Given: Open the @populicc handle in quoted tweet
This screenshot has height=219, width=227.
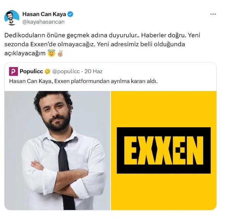Looking at the screenshot, I should [x=66, y=71].
